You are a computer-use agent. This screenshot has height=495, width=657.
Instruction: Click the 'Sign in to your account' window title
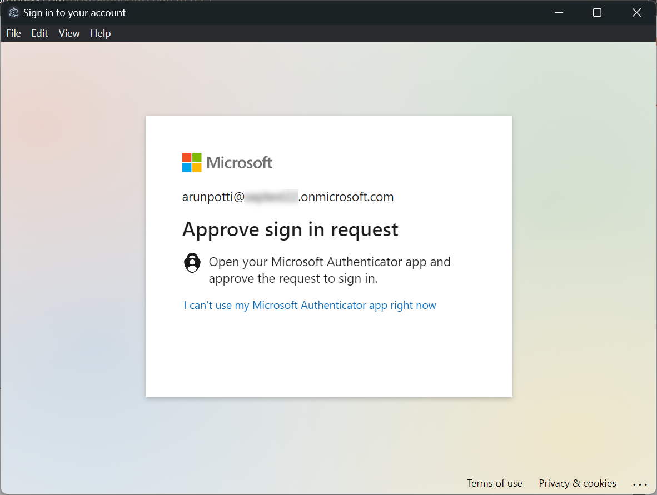tap(74, 13)
